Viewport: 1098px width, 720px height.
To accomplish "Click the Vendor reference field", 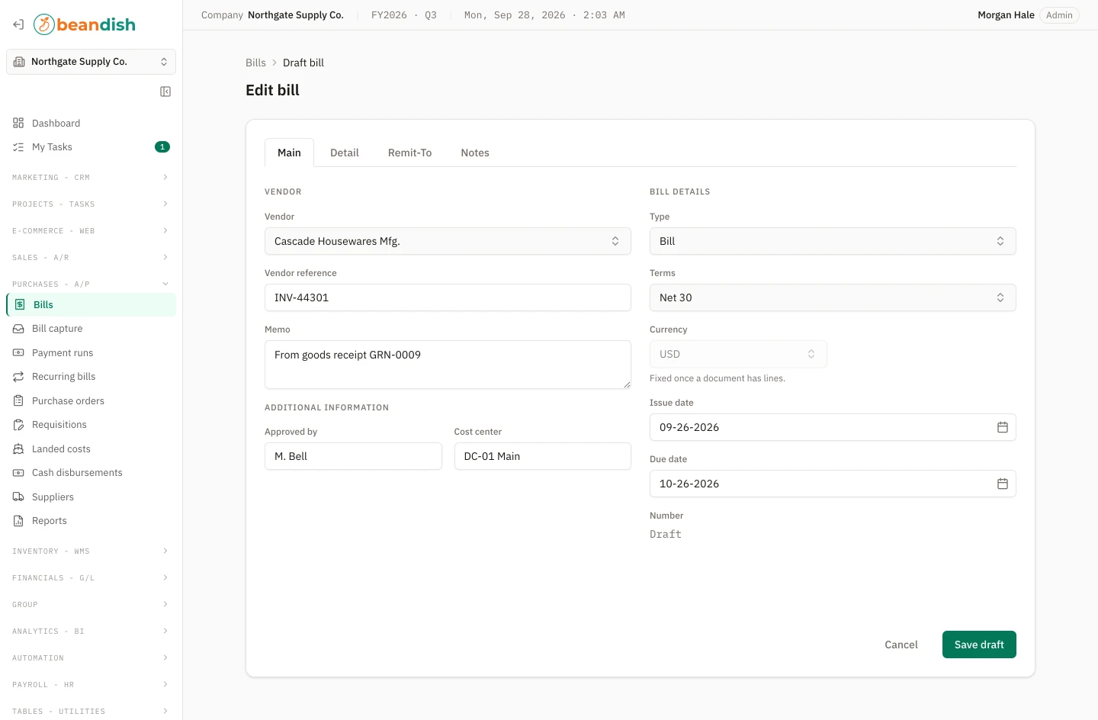I will (x=448, y=297).
